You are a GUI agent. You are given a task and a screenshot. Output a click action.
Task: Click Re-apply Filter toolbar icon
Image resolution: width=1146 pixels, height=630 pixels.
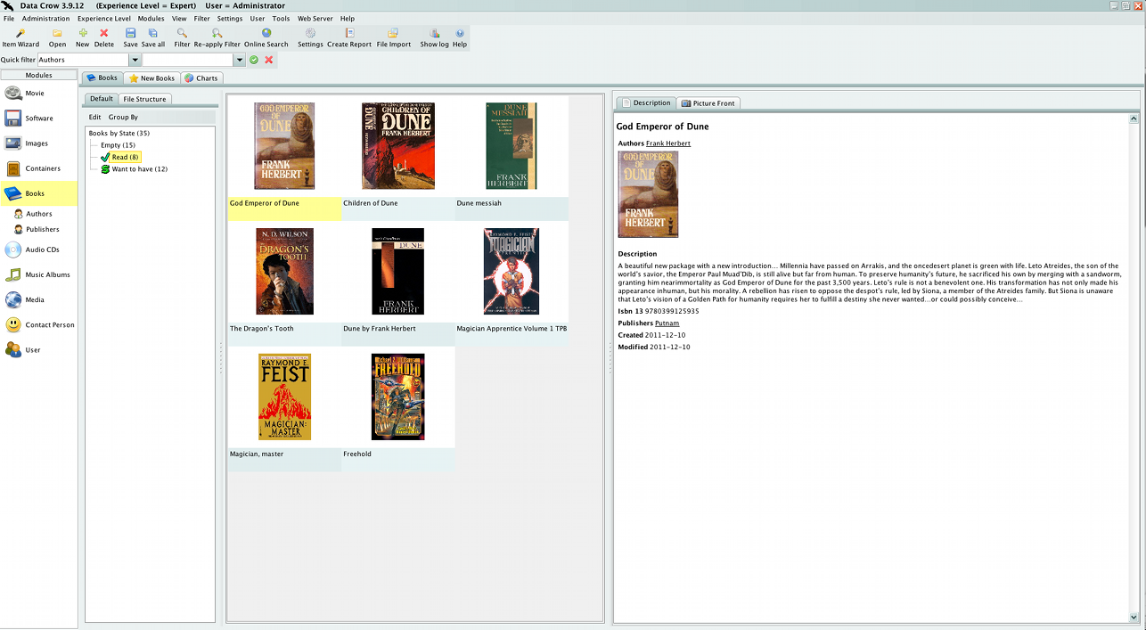[217, 37]
